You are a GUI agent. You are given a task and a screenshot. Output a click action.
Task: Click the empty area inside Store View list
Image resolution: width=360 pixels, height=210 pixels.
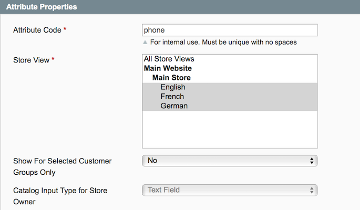coord(230,131)
